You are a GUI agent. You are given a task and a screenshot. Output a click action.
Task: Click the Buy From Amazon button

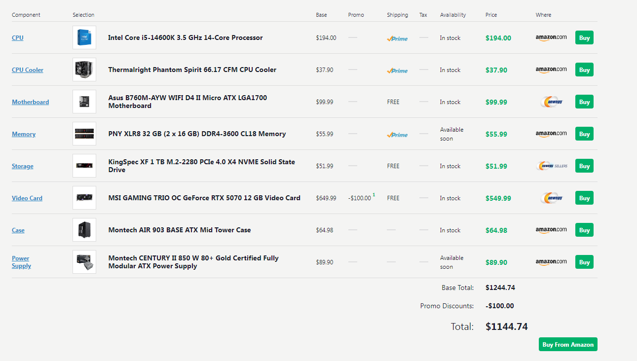point(568,344)
